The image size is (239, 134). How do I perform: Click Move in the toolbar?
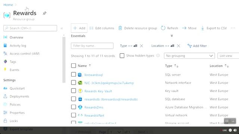[189, 28]
